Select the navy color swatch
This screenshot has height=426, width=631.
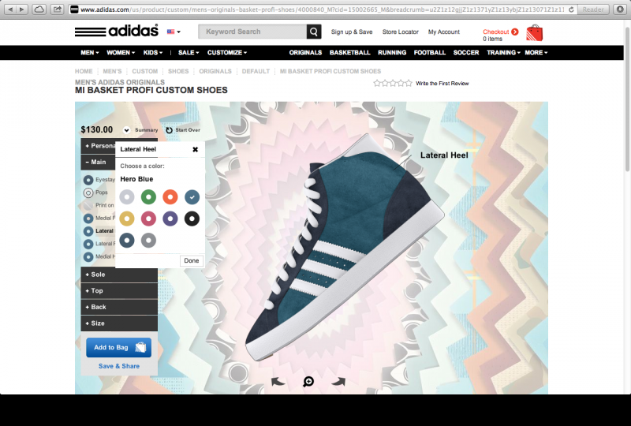click(127, 241)
